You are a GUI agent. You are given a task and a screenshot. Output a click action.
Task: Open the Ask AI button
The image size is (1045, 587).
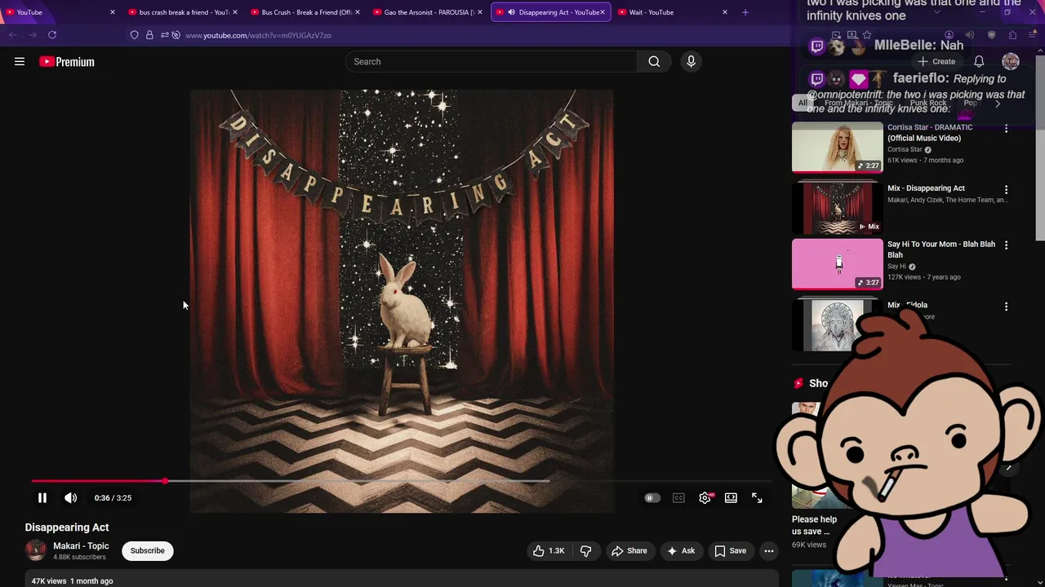click(681, 551)
